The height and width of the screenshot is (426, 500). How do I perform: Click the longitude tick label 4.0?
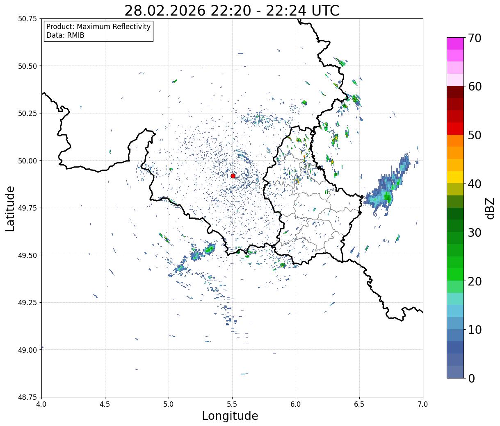[41, 404]
